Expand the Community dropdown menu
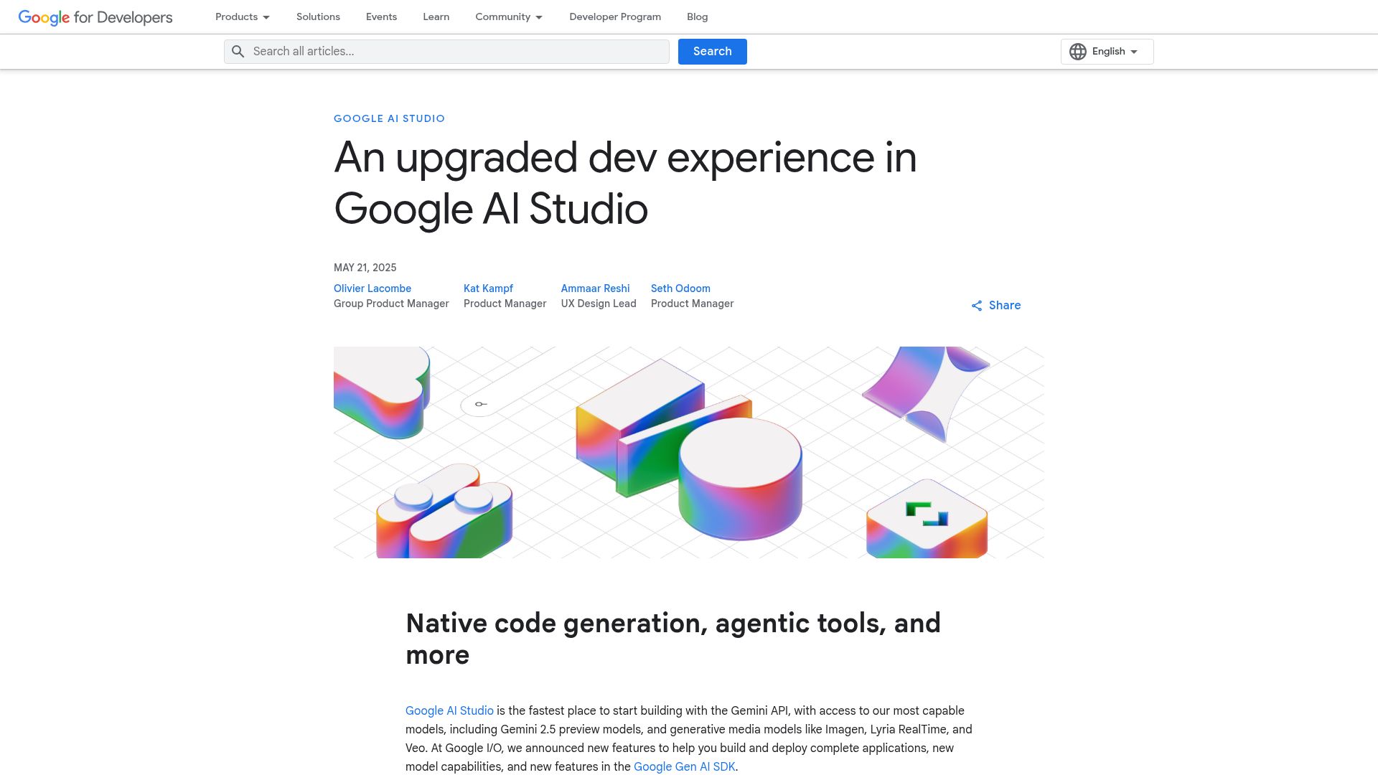 point(509,17)
